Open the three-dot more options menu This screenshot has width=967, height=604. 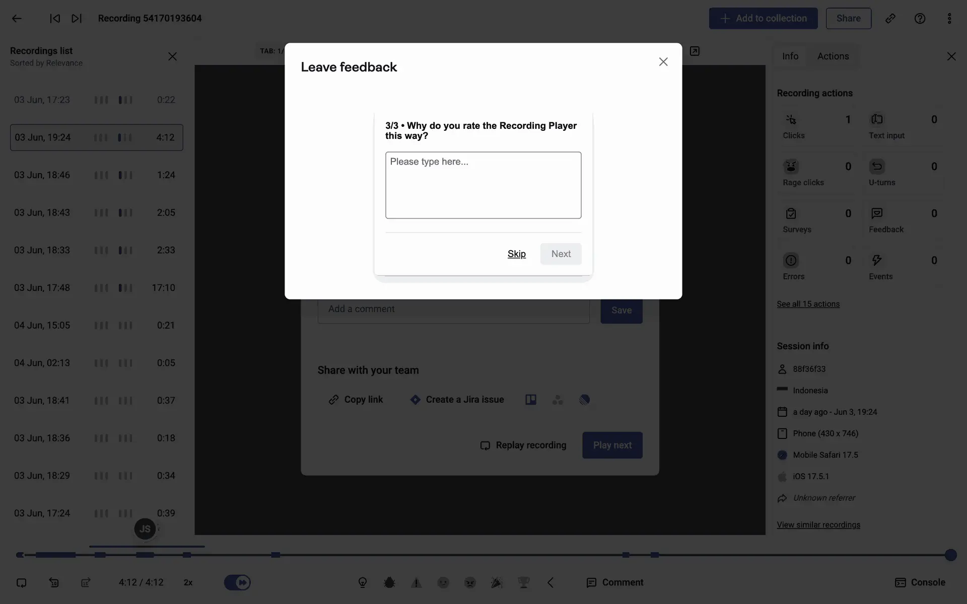[x=949, y=19]
